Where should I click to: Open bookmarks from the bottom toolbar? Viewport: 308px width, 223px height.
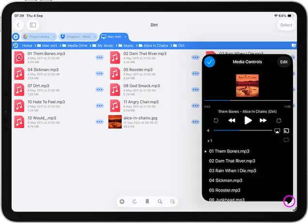click(147, 201)
